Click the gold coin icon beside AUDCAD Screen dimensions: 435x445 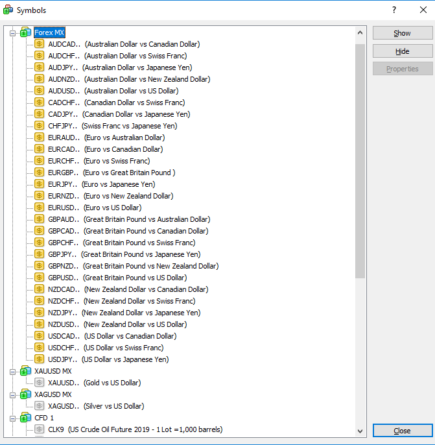coord(40,44)
